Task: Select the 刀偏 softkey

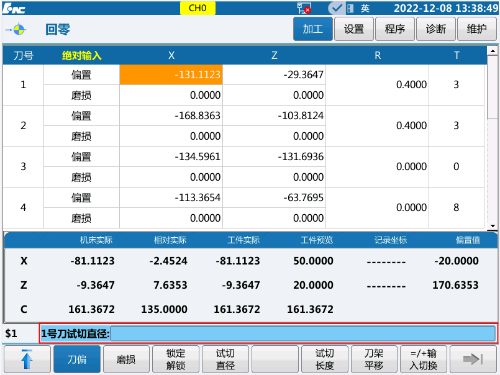Action: (x=77, y=359)
